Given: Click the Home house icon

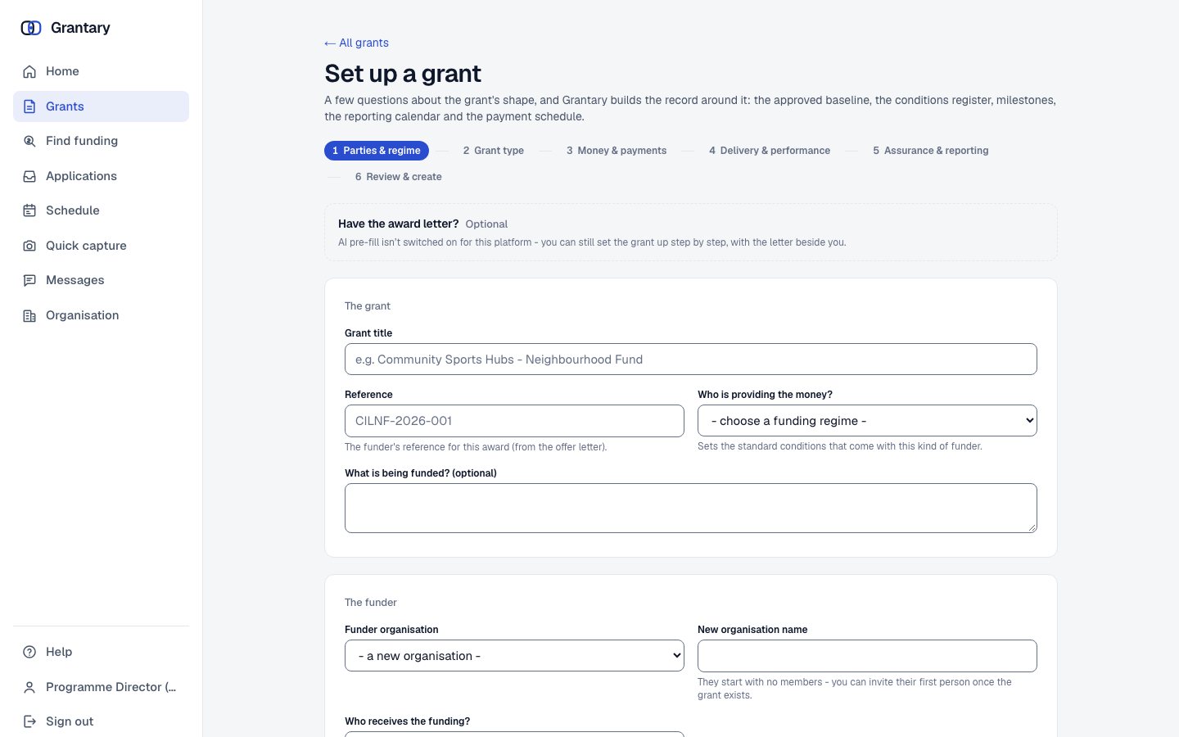Looking at the screenshot, I should click(x=29, y=71).
